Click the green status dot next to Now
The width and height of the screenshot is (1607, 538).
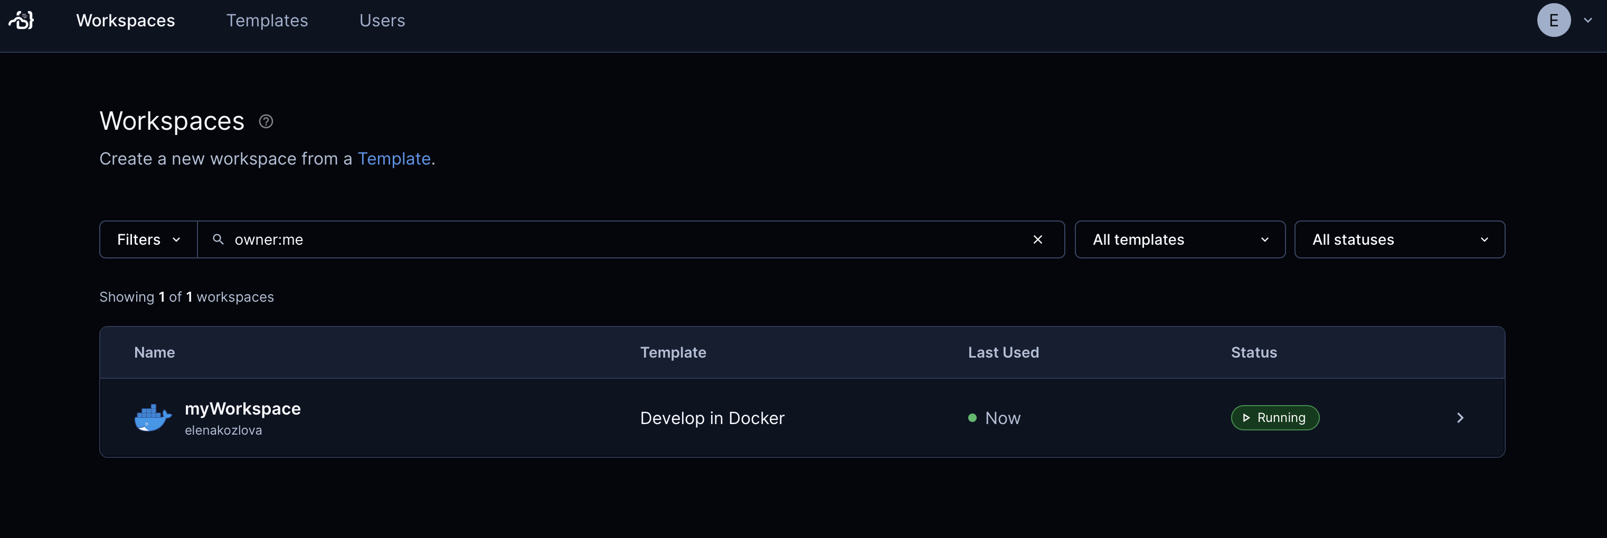[971, 418]
